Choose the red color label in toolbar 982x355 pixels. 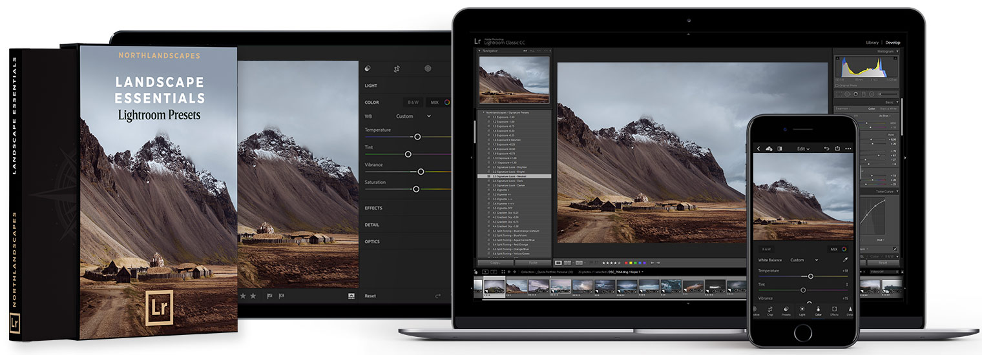626,263
